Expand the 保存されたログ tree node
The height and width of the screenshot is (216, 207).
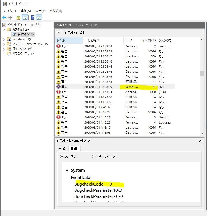tap(4, 49)
